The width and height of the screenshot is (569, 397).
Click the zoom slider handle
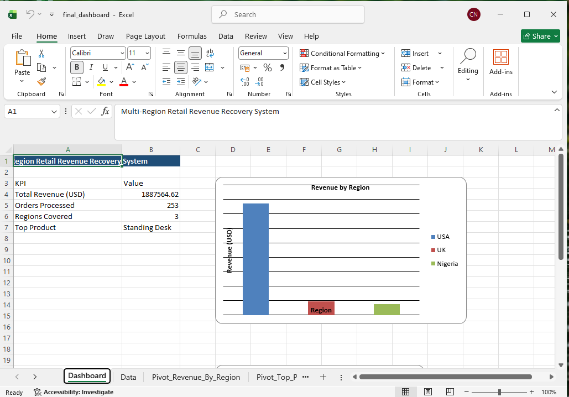pos(500,392)
